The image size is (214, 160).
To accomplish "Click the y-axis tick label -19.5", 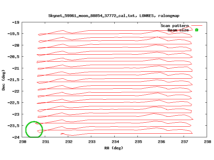I will click(x=13, y=34).
